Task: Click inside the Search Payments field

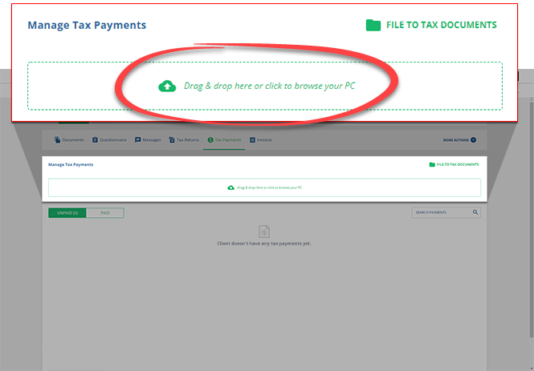Action: 441,212
